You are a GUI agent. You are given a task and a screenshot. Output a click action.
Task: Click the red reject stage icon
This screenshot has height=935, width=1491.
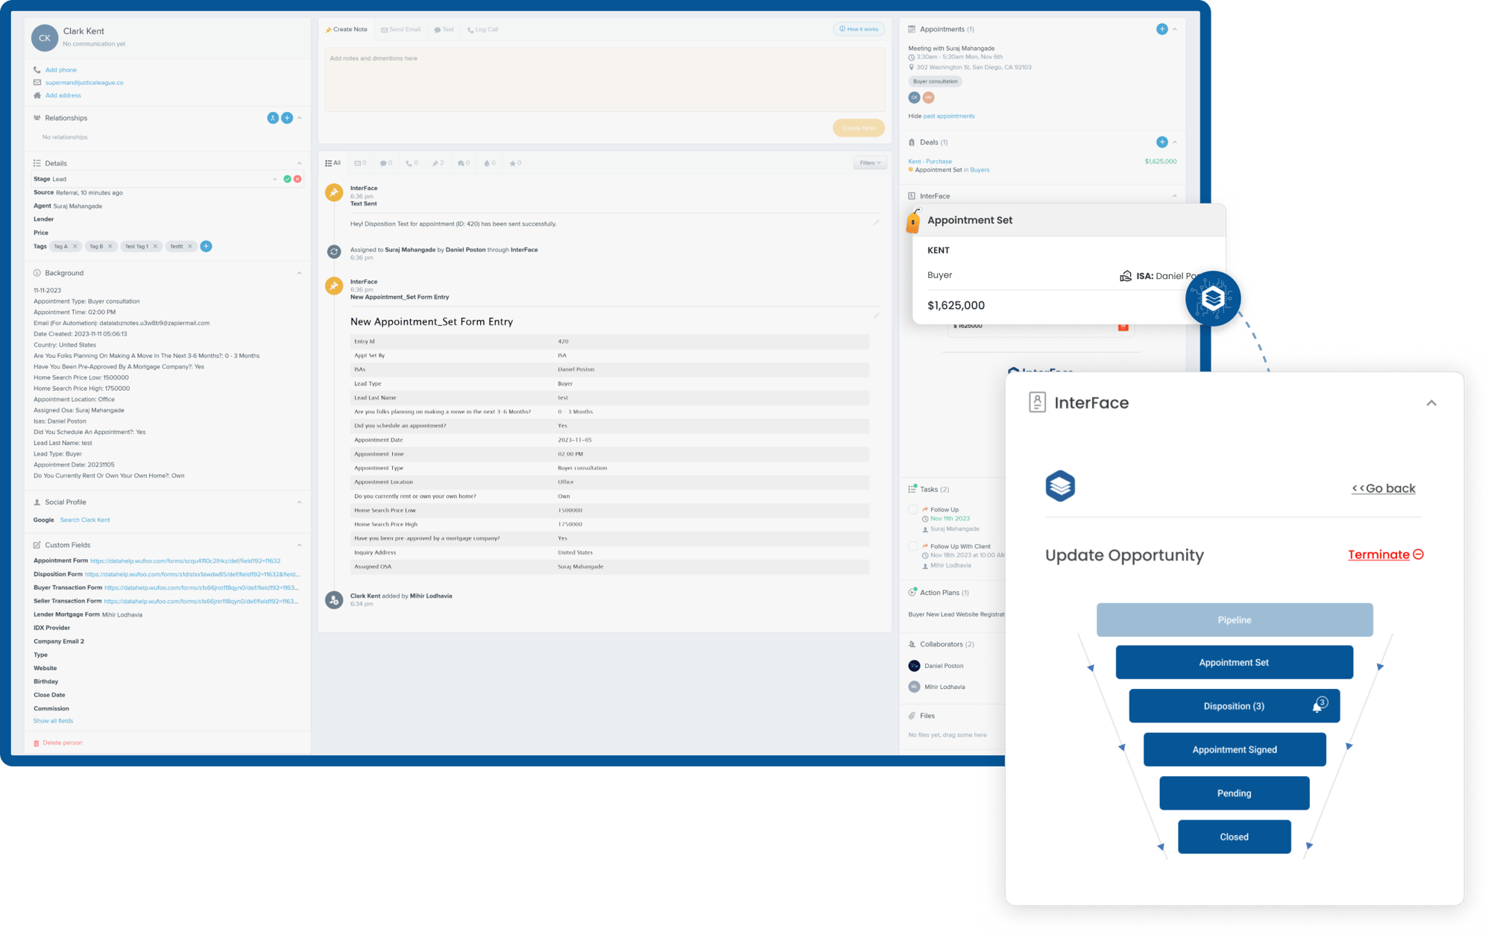pyautogui.click(x=297, y=179)
